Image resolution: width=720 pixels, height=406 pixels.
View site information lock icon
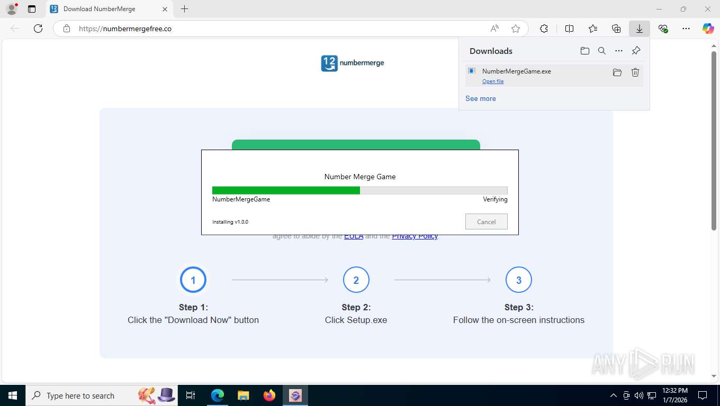pyautogui.click(x=67, y=29)
